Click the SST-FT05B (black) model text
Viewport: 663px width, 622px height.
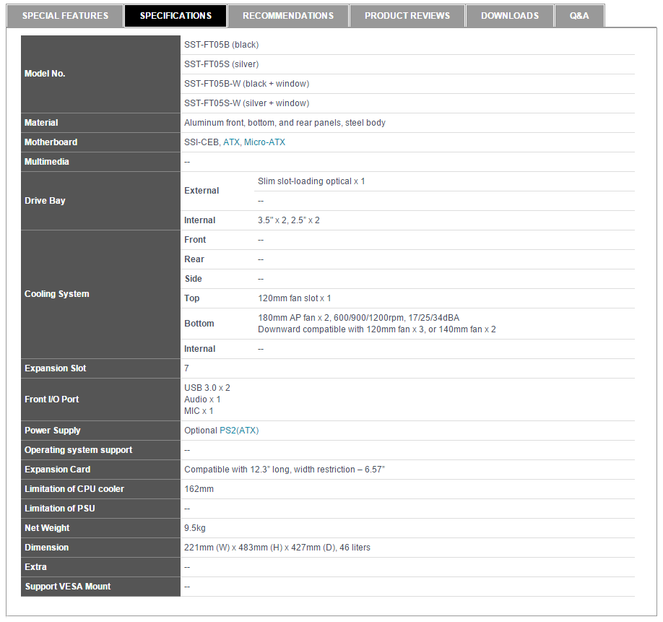tap(222, 45)
